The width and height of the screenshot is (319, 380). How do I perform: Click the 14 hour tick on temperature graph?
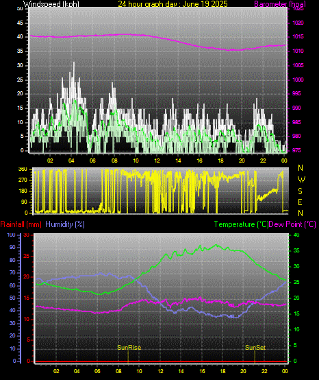coord(181,371)
